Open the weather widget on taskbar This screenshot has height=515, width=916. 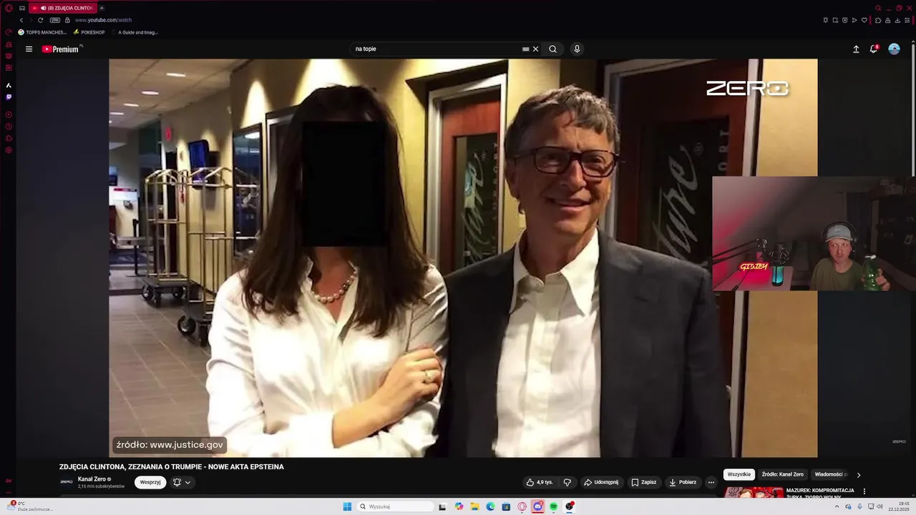coord(29,506)
